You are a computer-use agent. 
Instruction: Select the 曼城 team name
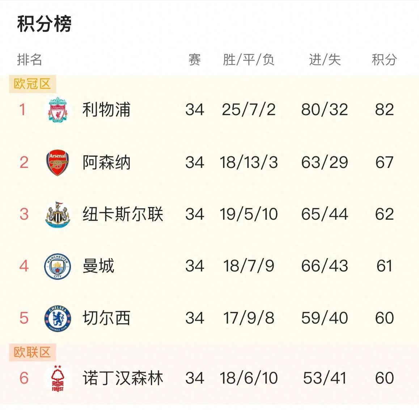98,266
